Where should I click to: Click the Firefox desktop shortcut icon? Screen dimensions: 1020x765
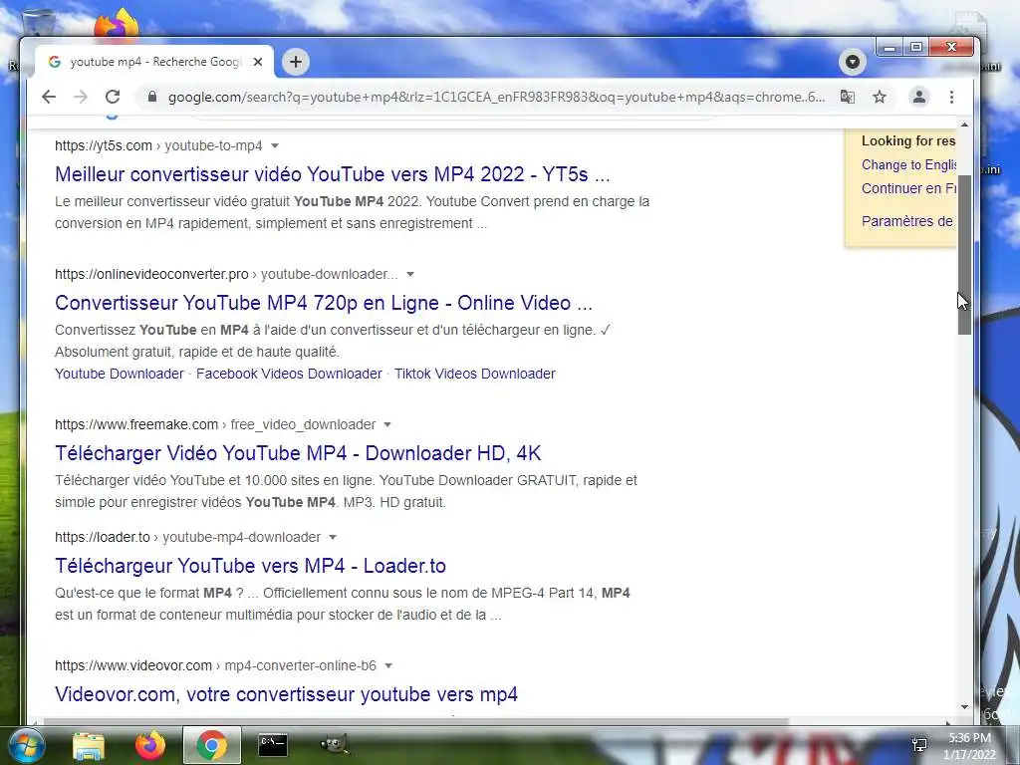pyautogui.click(x=118, y=24)
